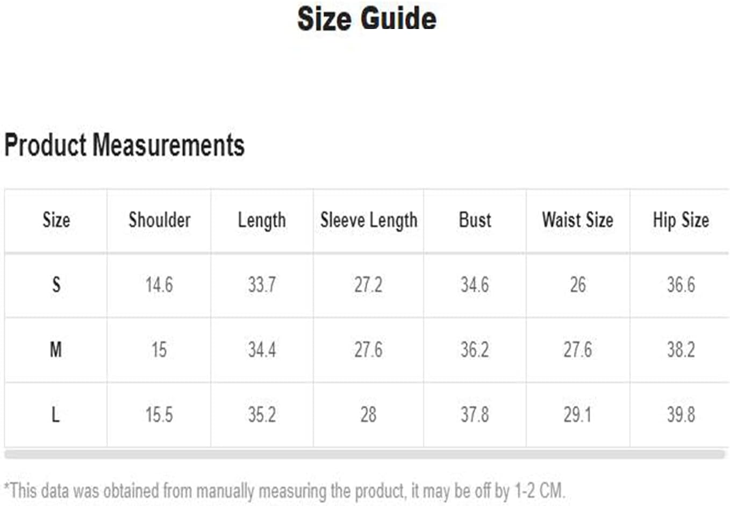Click bust value 36.2 for size M
This screenshot has height=506, width=730.
(475, 350)
